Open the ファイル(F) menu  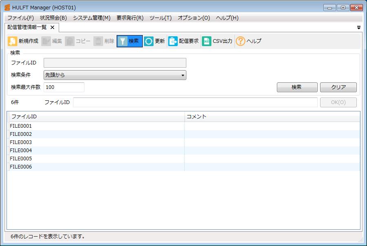[20, 18]
